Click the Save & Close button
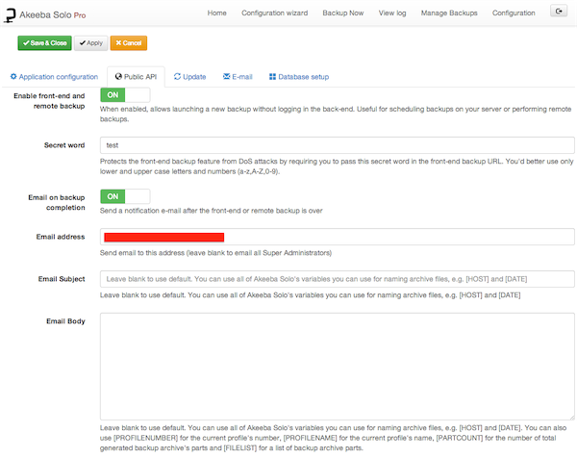The height and width of the screenshot is (458, 577). click(44, 43)
